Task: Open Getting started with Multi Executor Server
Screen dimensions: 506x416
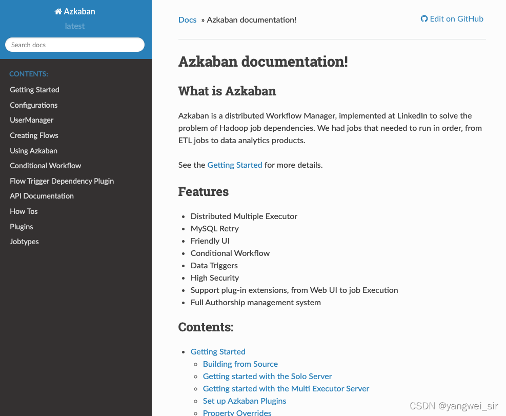Action: point(286,388)
